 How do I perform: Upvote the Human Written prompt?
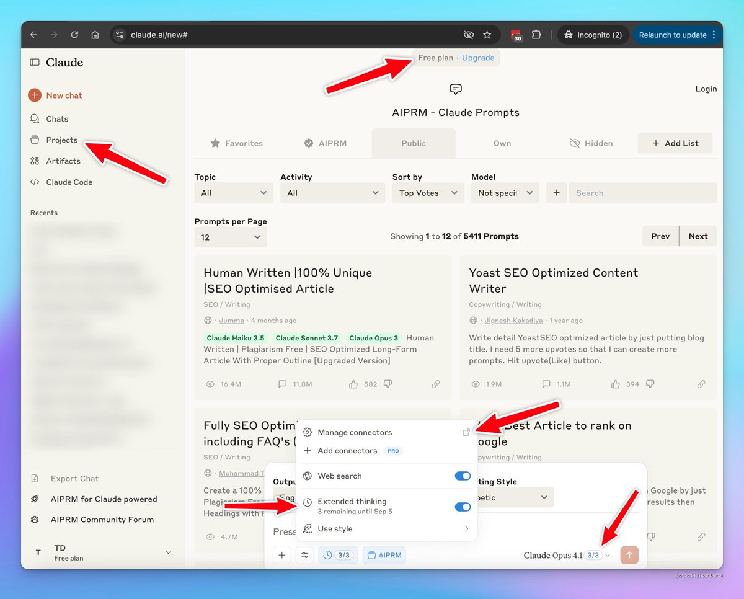click(x=353, y=384)
